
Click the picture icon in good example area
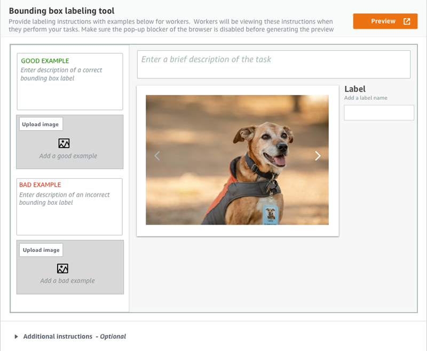click(64, 143)
